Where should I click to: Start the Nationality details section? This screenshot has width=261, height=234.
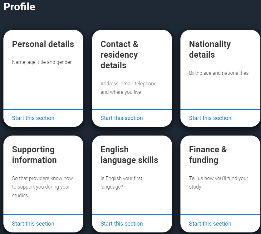[x=210, y=118]
